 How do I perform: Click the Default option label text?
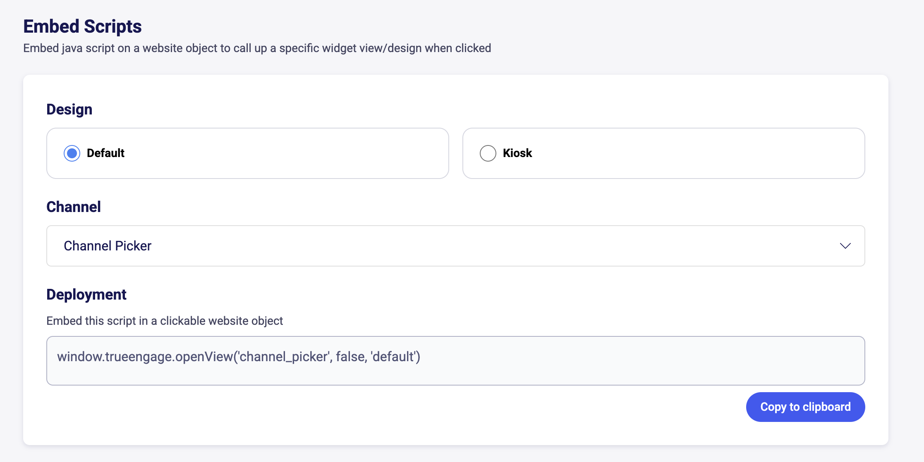click(x=105, y=153)
